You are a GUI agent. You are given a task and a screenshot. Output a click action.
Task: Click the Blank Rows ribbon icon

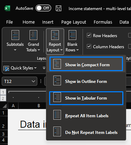click(x=72, y=35)
